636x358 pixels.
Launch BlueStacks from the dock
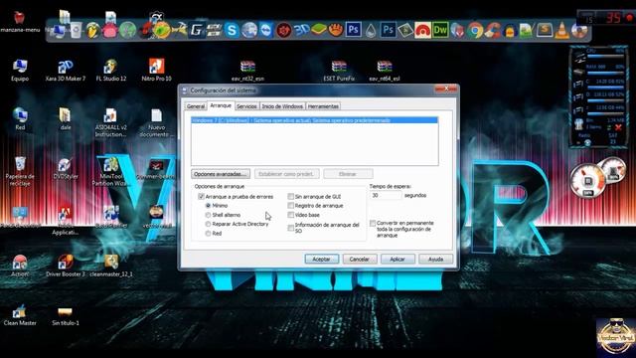coord(318,30)
